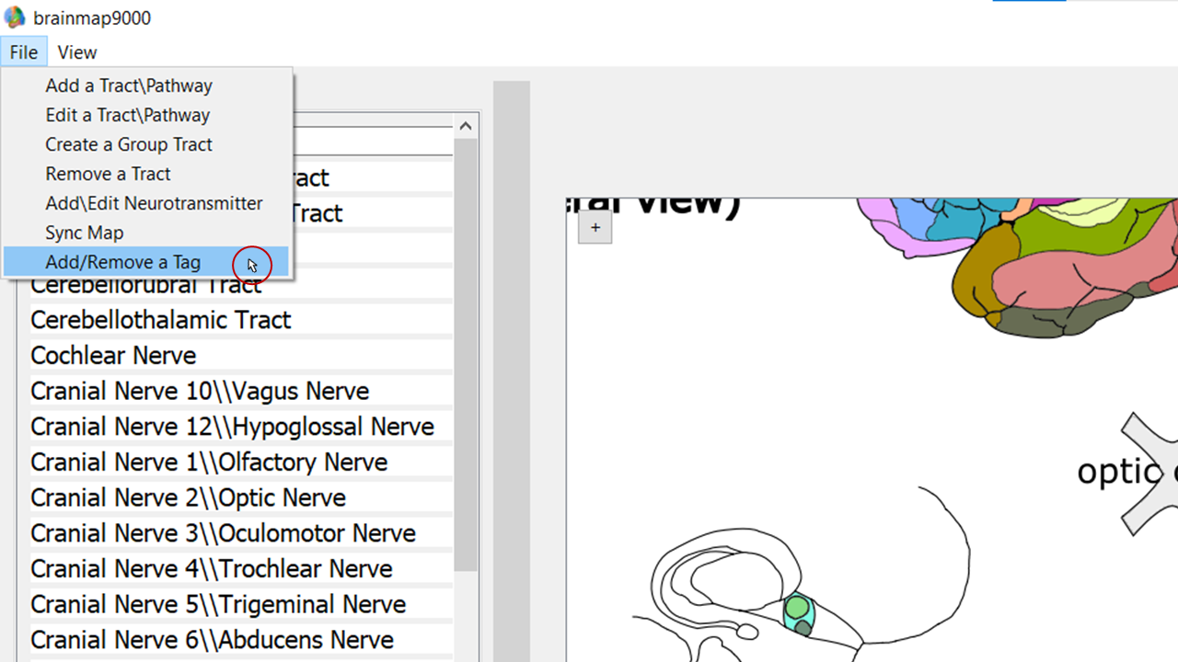This screenshot has height=662, width=1178.
Task: Click the brainmap9000 app icon
Action: (x=15, y=17)
